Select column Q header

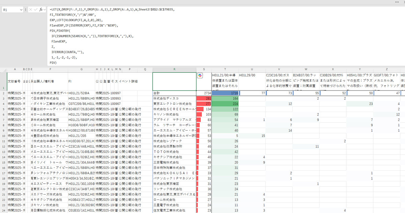(145, 69)
